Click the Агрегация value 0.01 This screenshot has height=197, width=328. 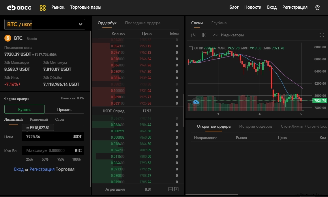coord(148,189)
